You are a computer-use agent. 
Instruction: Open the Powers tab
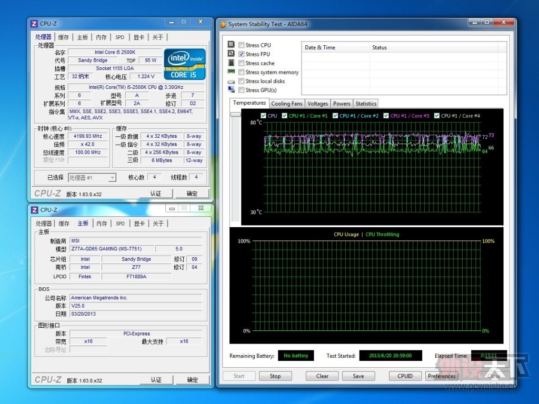click(x=342, y=104)
